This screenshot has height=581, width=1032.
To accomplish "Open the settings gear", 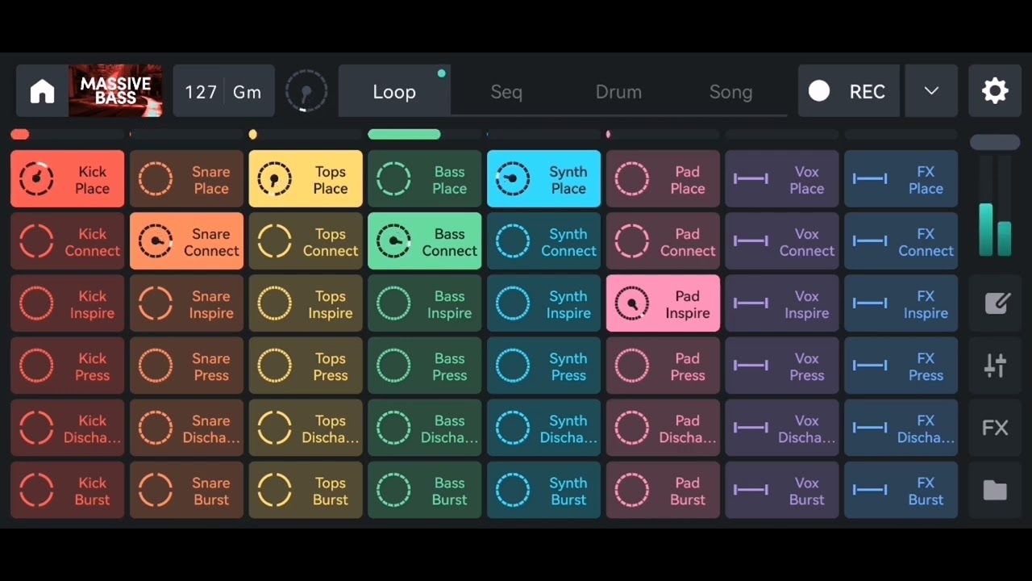I will [995, 91].
